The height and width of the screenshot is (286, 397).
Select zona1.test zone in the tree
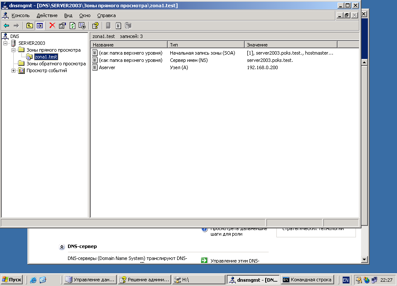[x=46, y=57]
